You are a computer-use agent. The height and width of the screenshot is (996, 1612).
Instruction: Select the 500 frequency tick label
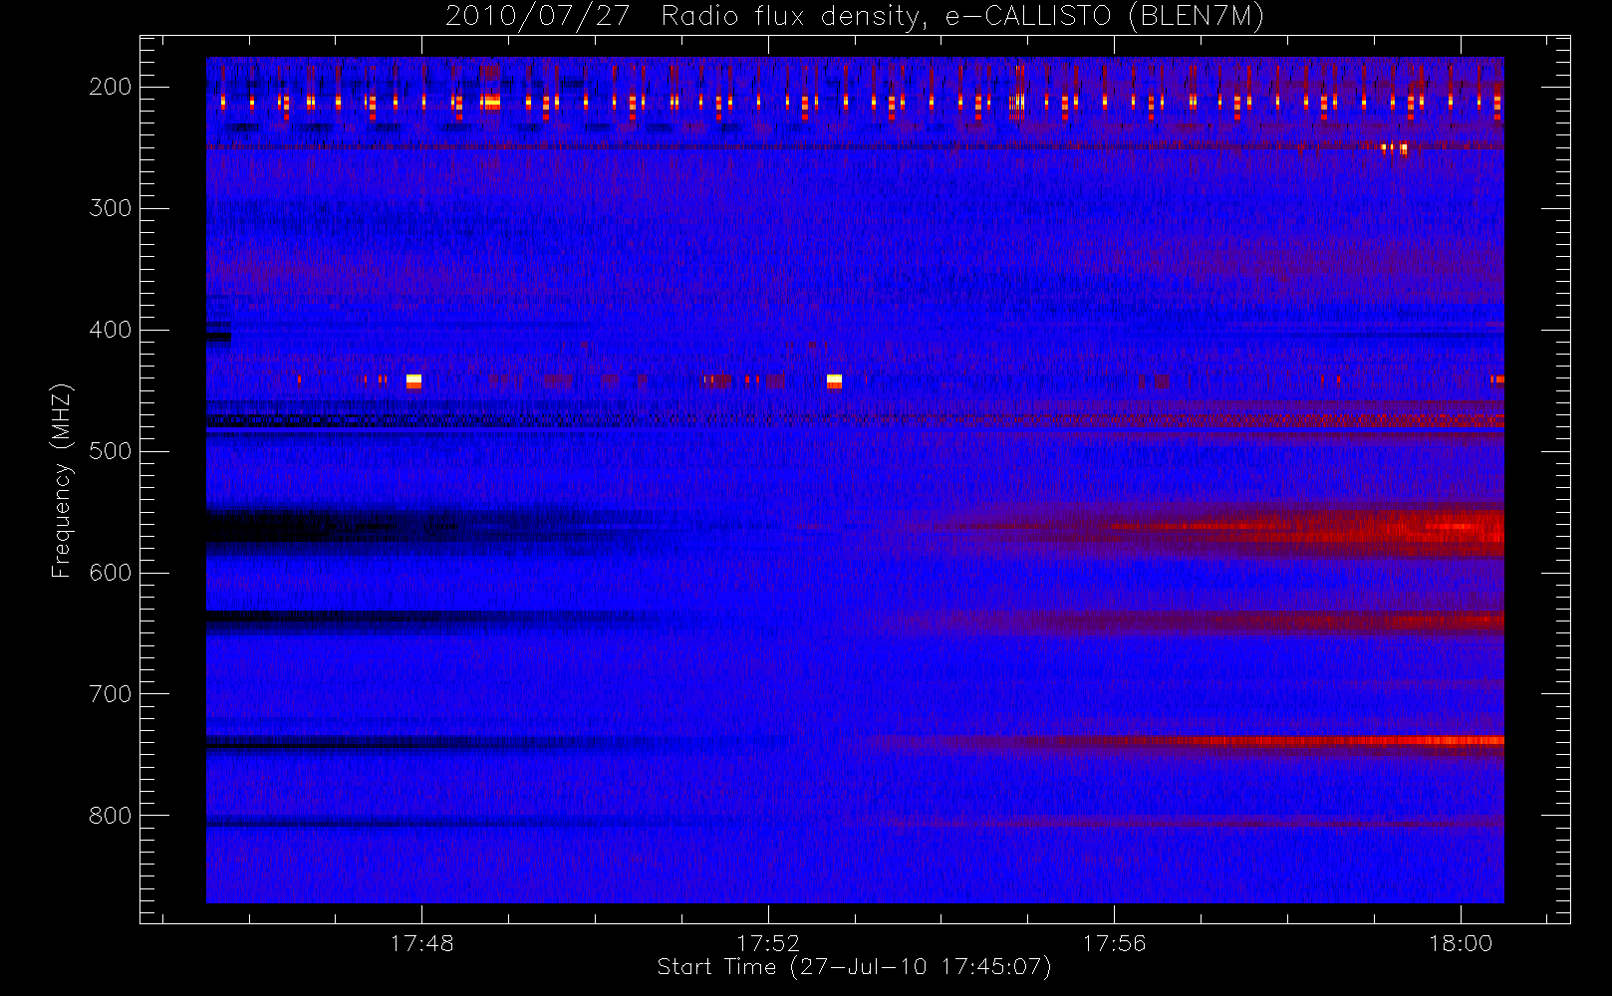click(111, 451)
